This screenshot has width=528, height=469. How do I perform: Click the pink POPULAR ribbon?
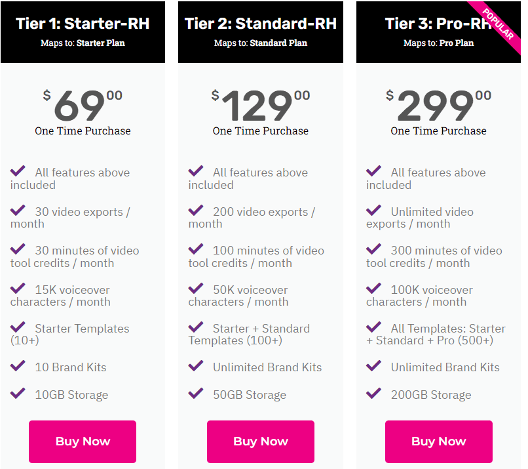pos(498,23)
